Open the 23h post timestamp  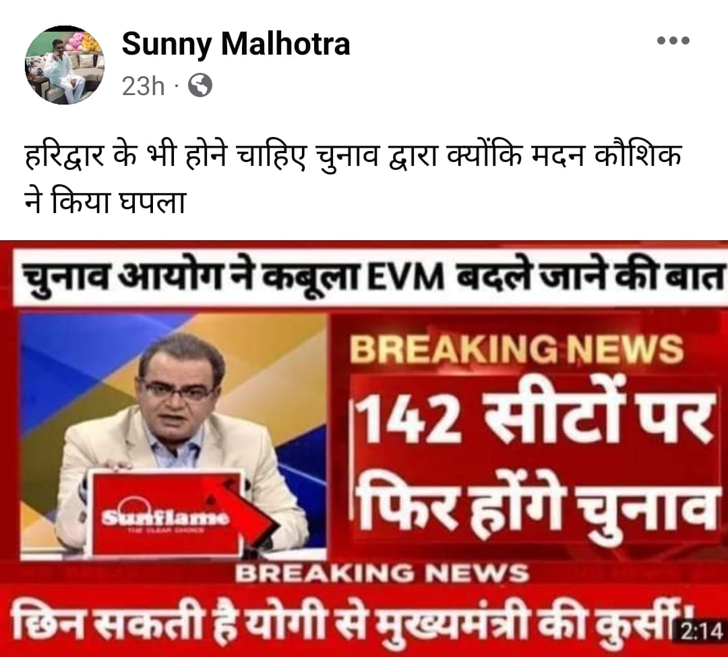coord(143,86)
